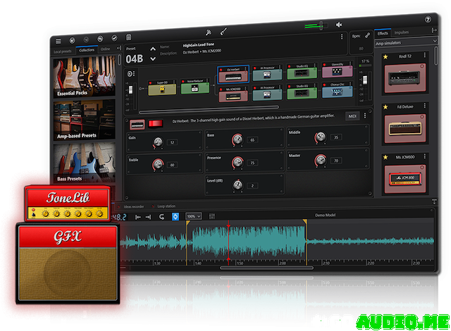Viewport: 451px width, 331px height.
Task: Collapse the right effects panel
Action: tap(434, 30)
